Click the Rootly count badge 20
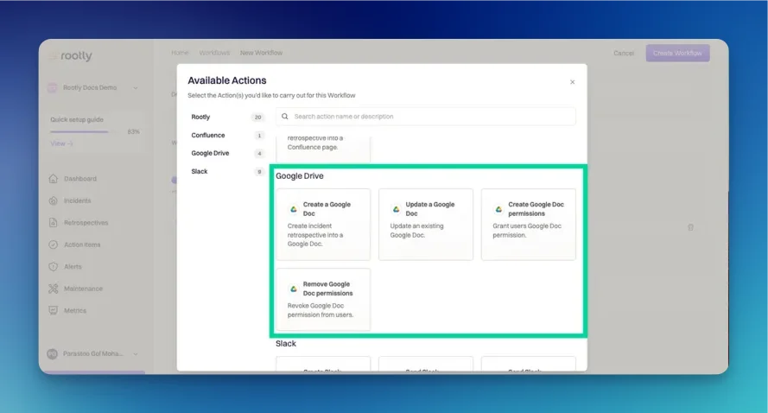768x413 pixels. (257, 118)
